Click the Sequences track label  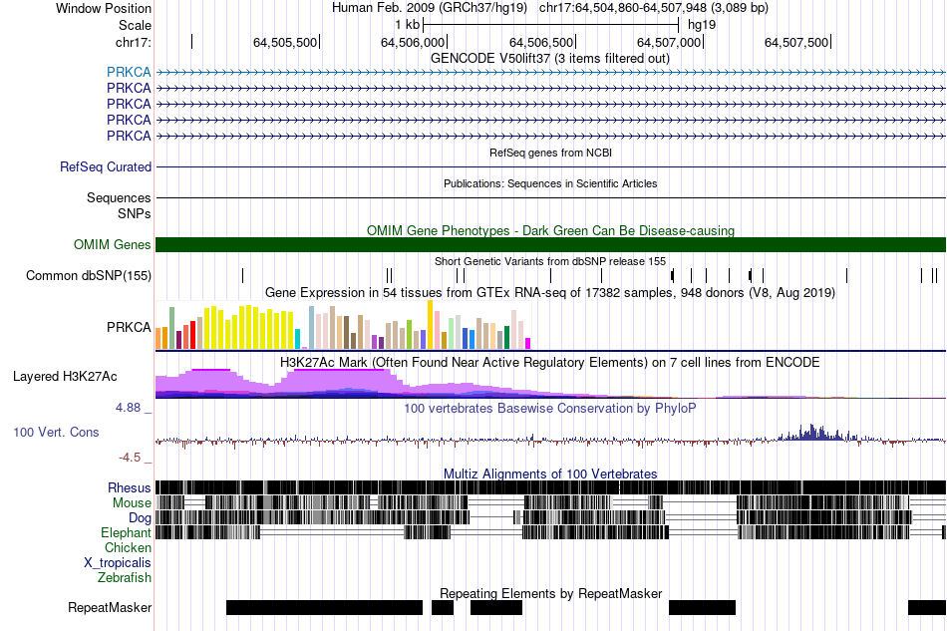(119, 197)
